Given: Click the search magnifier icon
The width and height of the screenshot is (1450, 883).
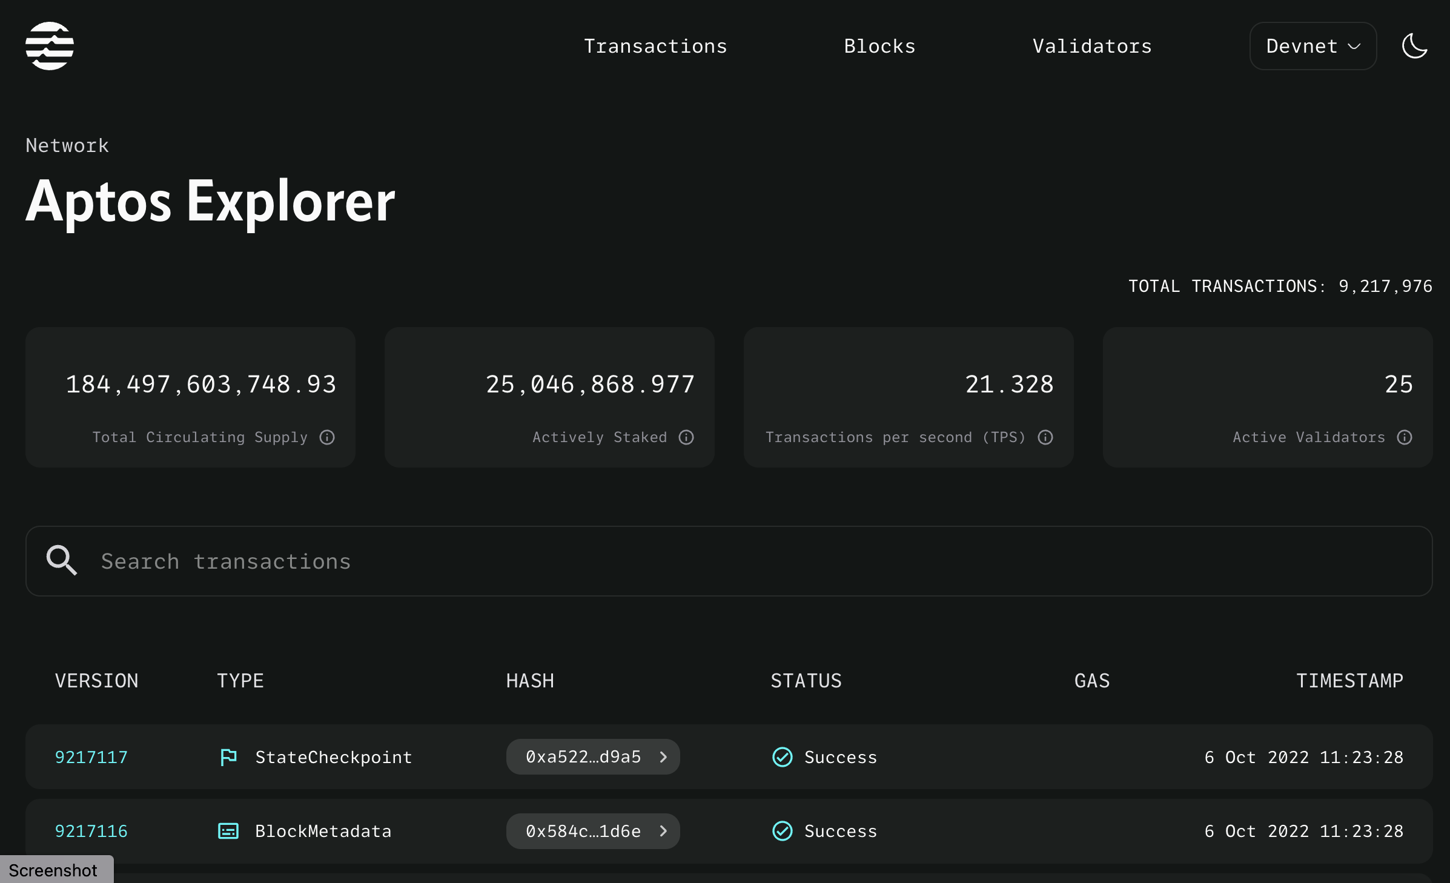Looking at the screenshot, I should coord(61,561).
